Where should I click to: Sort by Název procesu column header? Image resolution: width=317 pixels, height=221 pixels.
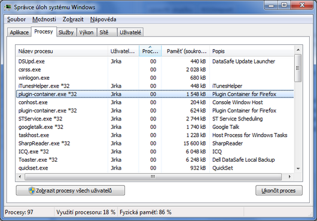click(x=62, y=51)
